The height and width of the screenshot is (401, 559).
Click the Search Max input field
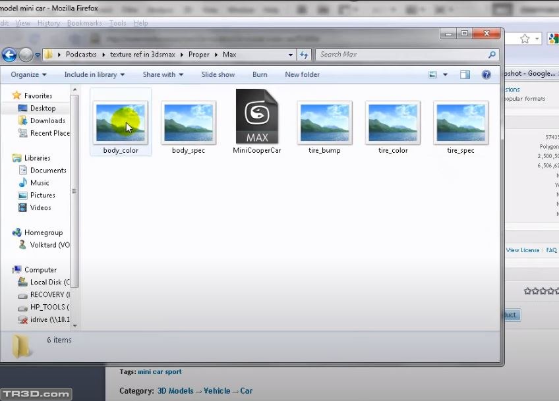(x=402, y=55)
